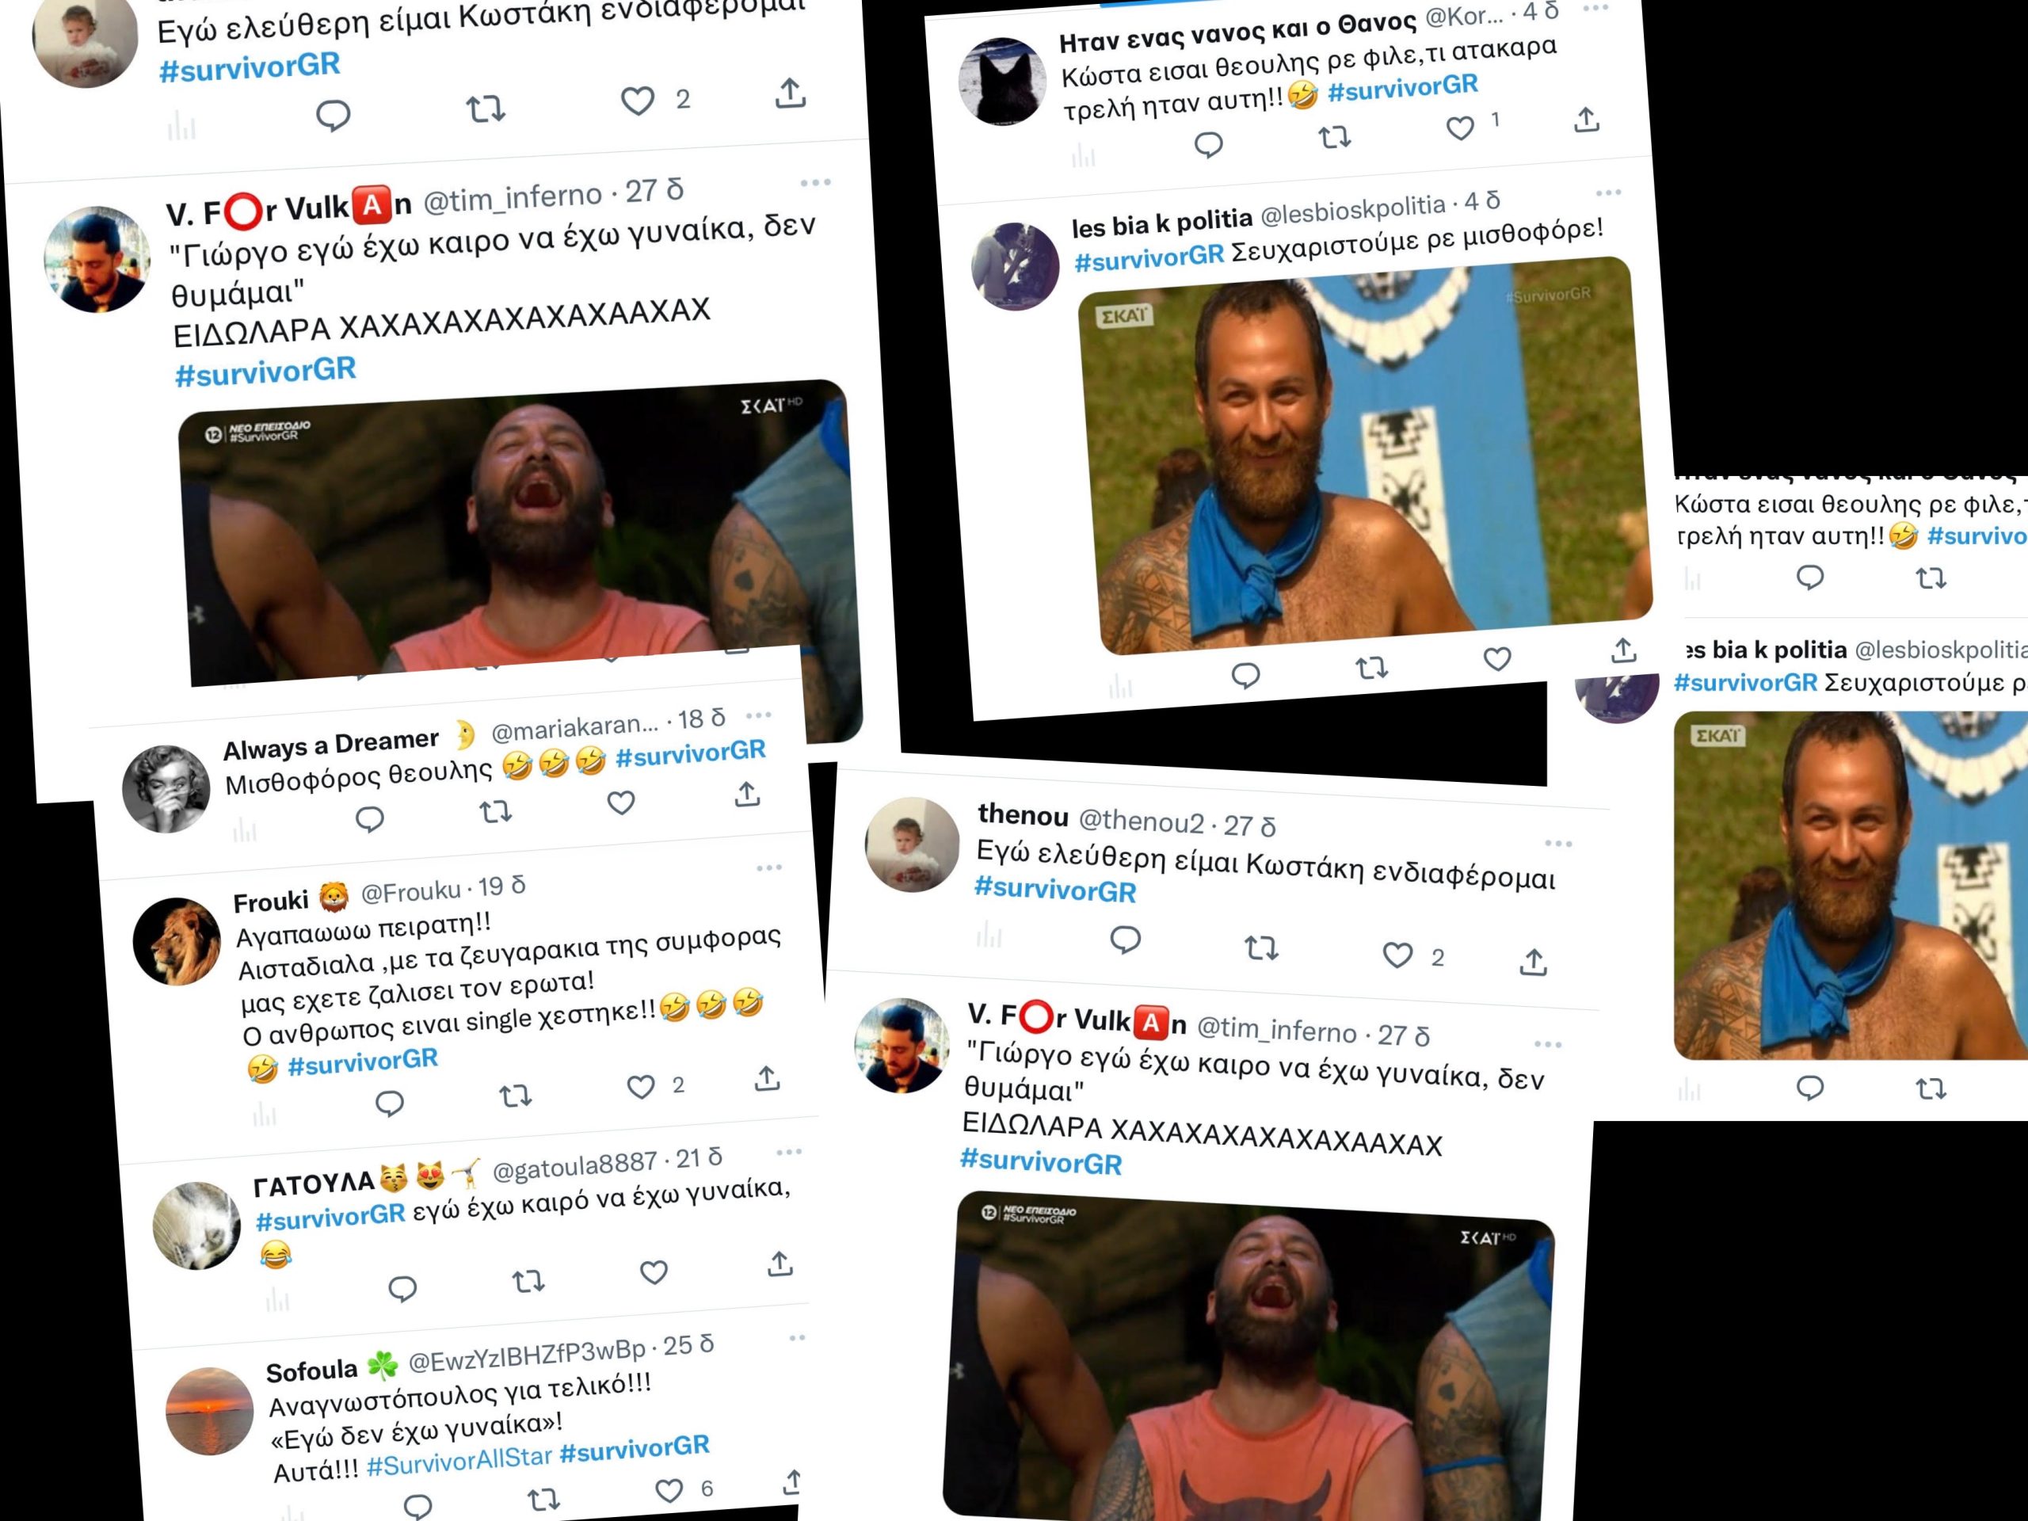Open more options on Frouki's tweet

[x=768, y=867]
